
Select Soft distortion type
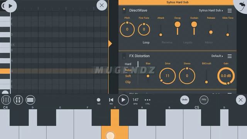click(x=128, y=76)
